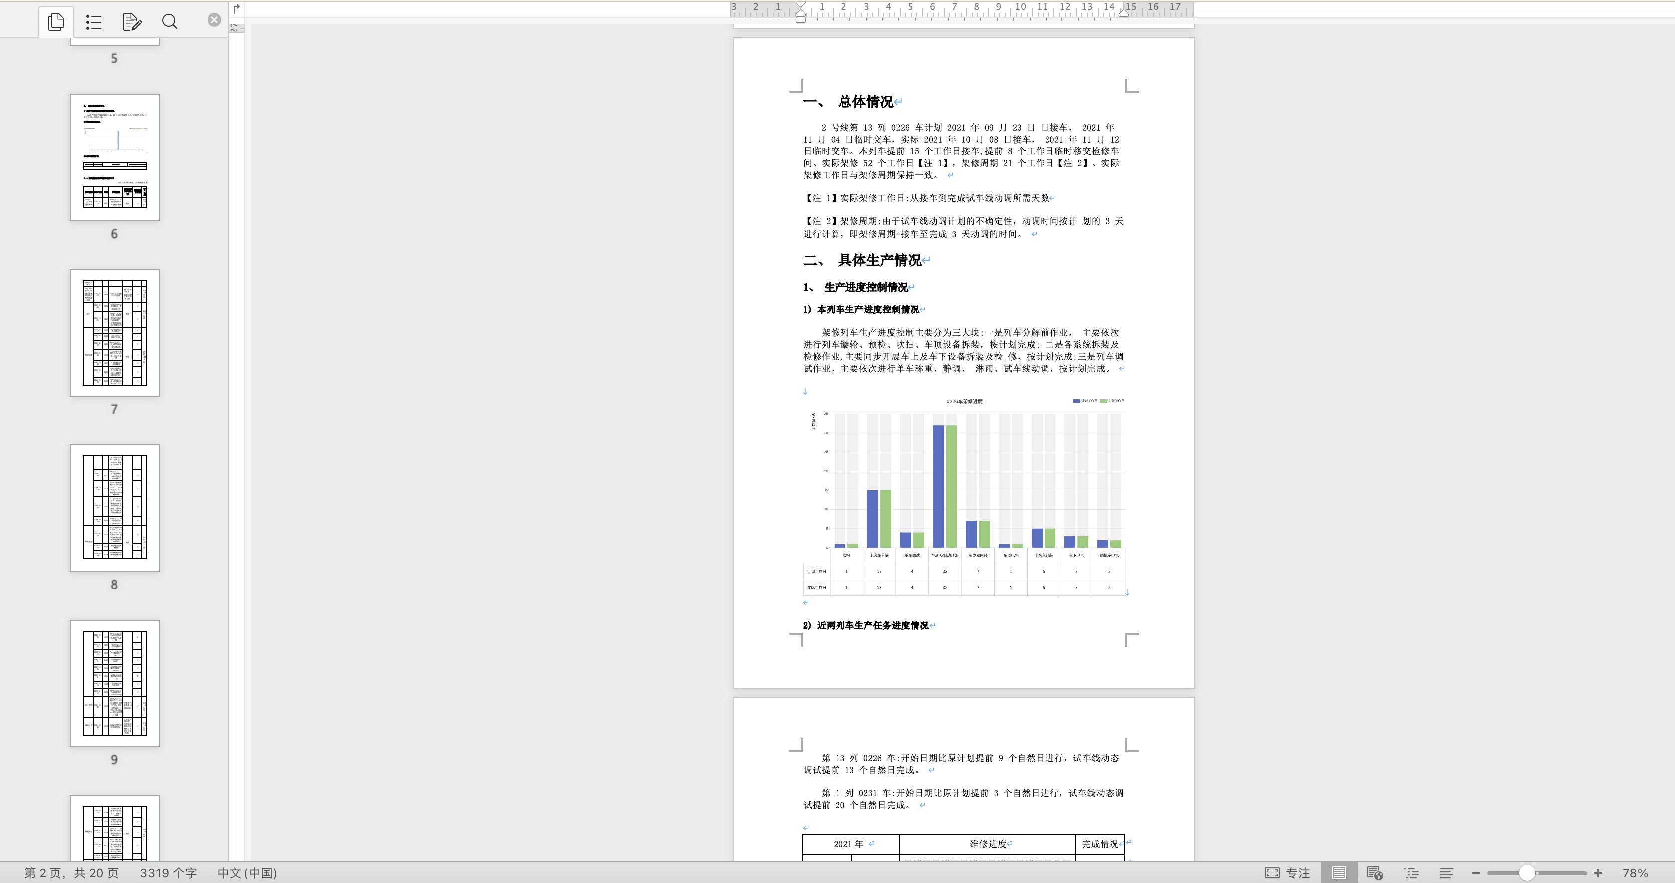Switch to Draft view
The height and width of the screenshot is (883, 1675).
pyautogui.click(x=1445, y=873)
